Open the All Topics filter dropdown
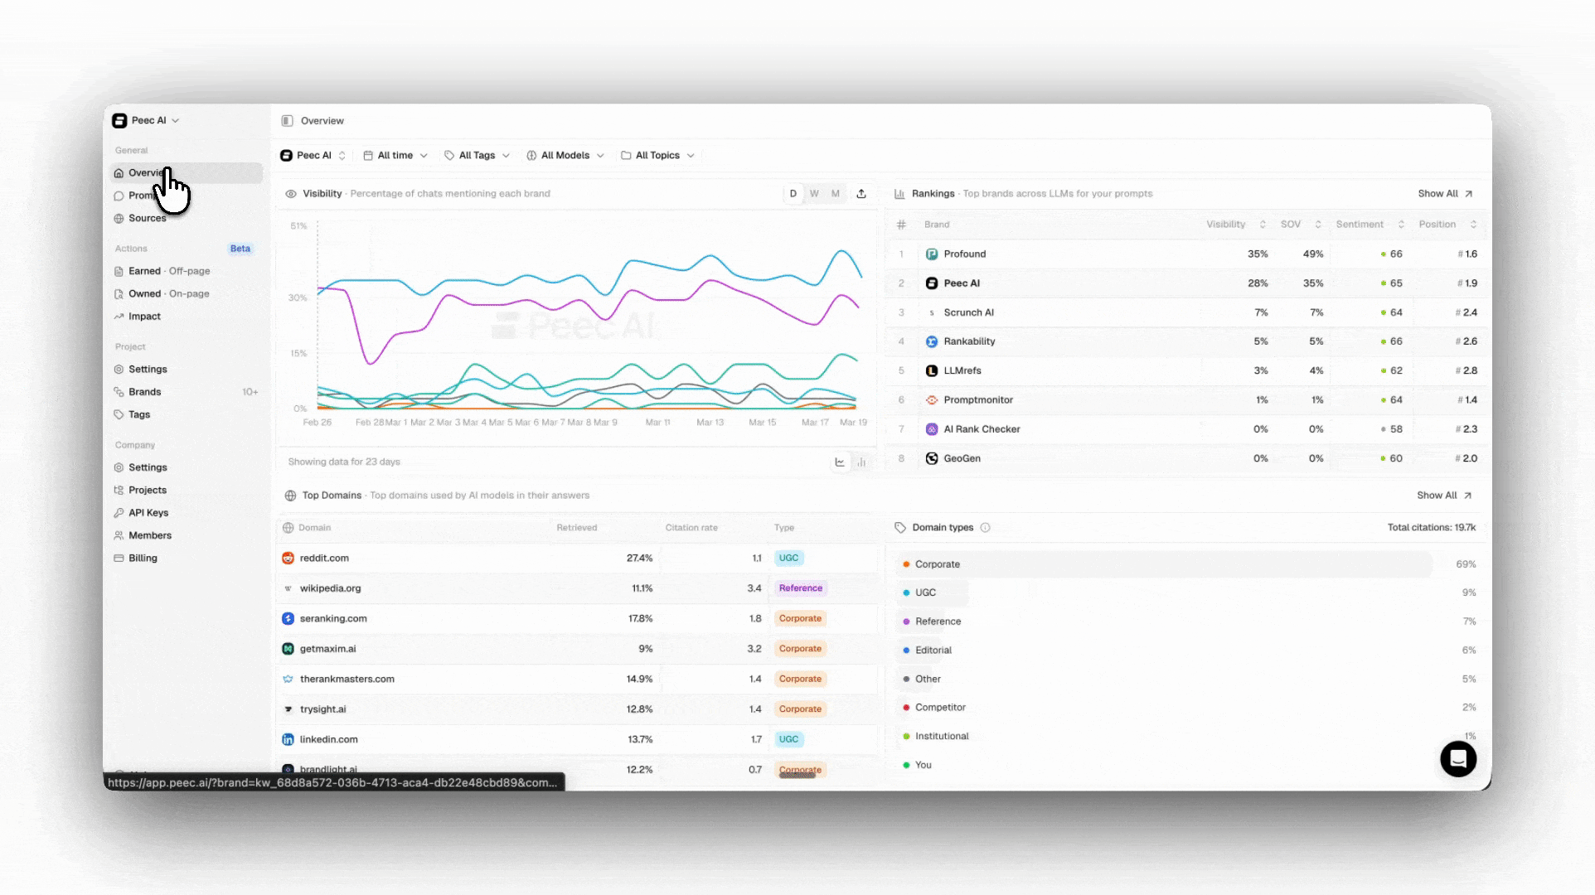The image size is (1595, 895). (x=658, y=156)
